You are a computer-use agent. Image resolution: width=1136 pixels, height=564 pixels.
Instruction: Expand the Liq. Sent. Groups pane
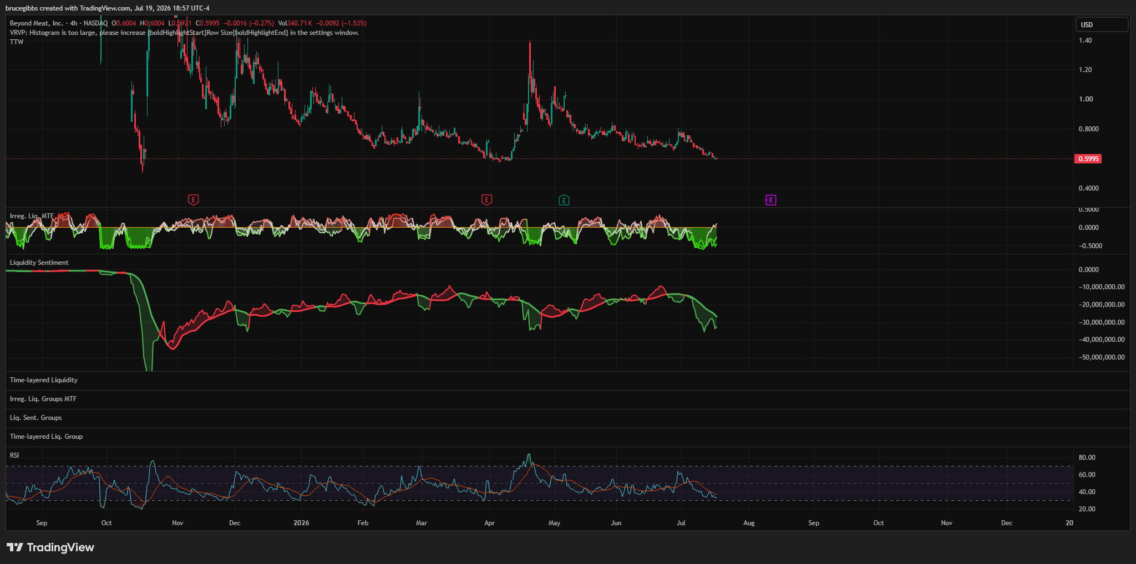(35, 418)
